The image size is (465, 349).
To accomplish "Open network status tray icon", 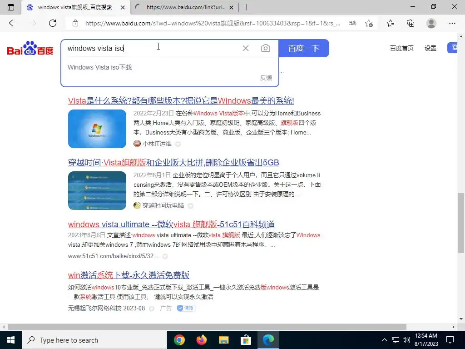I will [396, 340].
